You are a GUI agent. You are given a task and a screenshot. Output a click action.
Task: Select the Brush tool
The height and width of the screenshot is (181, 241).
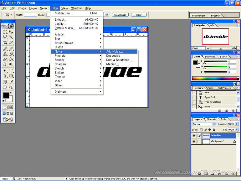(11, 49)
